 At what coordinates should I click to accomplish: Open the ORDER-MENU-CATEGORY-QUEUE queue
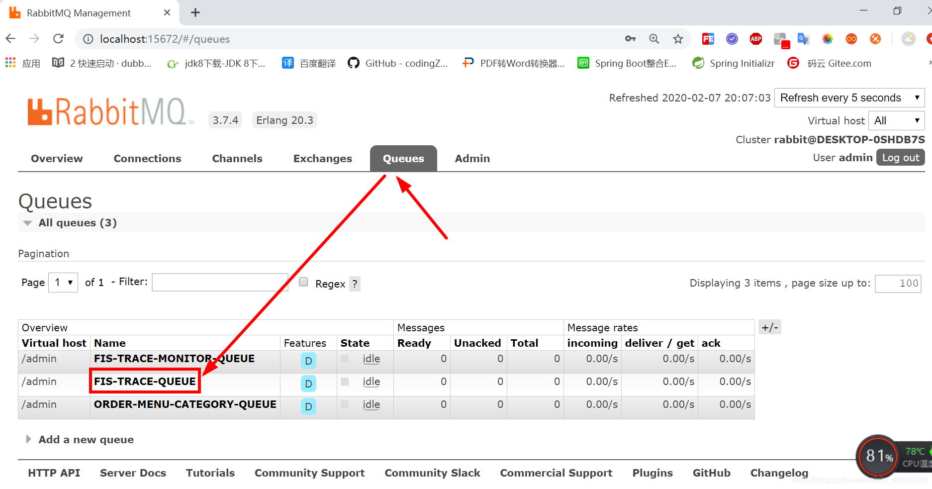(185, 404)
